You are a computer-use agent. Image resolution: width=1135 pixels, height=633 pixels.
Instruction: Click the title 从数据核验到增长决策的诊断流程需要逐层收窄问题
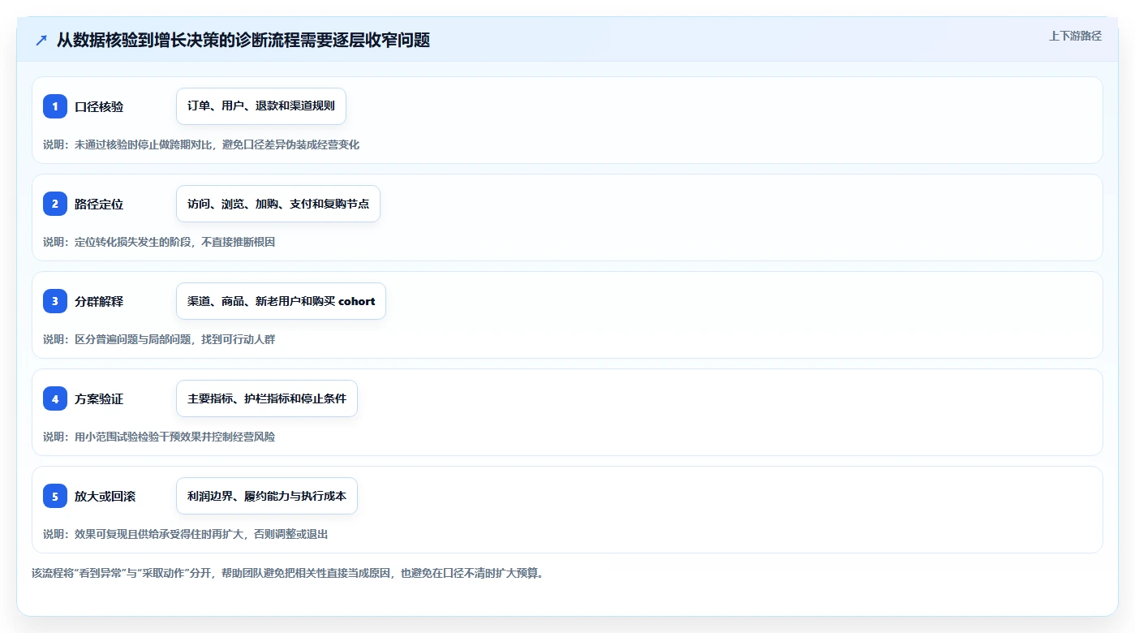click(x=243, y=40)
